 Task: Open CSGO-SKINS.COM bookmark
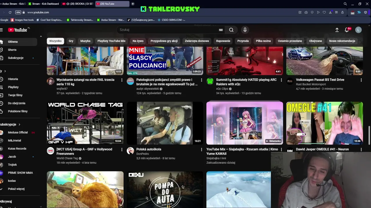171,20
